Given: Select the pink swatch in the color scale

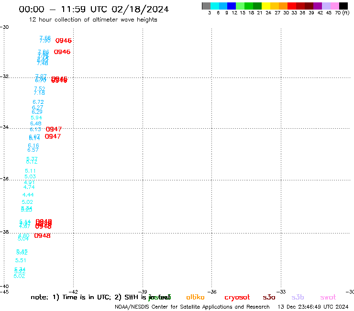Looking at the screenshot, I should tap(335, 6).
